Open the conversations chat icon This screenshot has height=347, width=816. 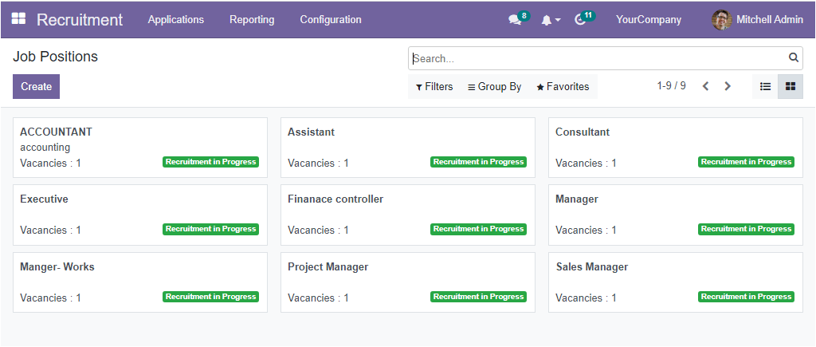pos(515,20)
